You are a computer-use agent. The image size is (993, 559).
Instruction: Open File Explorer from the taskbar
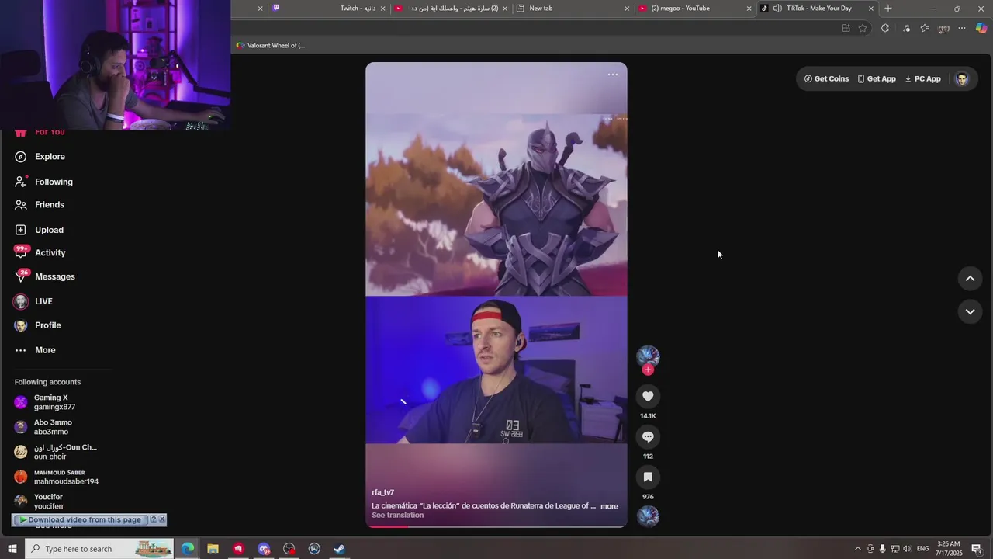(x=213, y=549)
